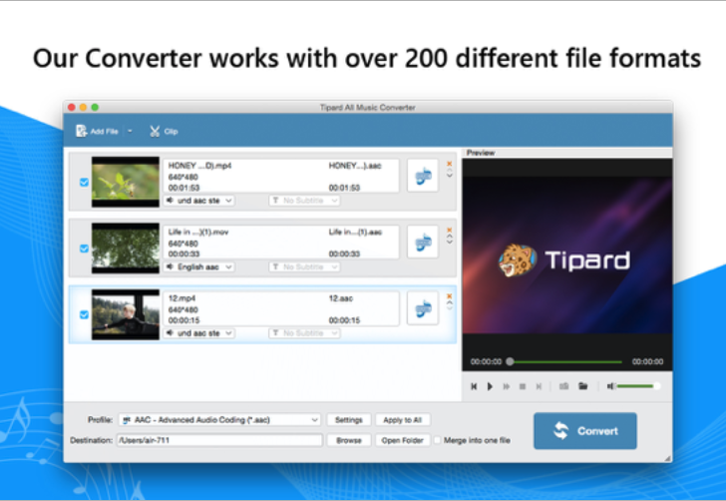
Task: Uncheck the 12.mp4 file checkbox
Action: (84, 314)
